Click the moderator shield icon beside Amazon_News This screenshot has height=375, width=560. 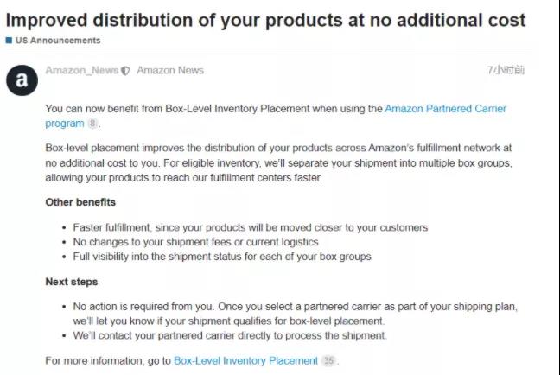tap(126, 71)
